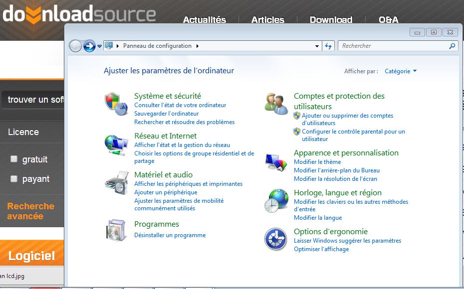The width and height of the screenshot is (464, 289).
Task: Click Recherche avancée on the website
Action: pyautogui.click(x=31, y=211)
